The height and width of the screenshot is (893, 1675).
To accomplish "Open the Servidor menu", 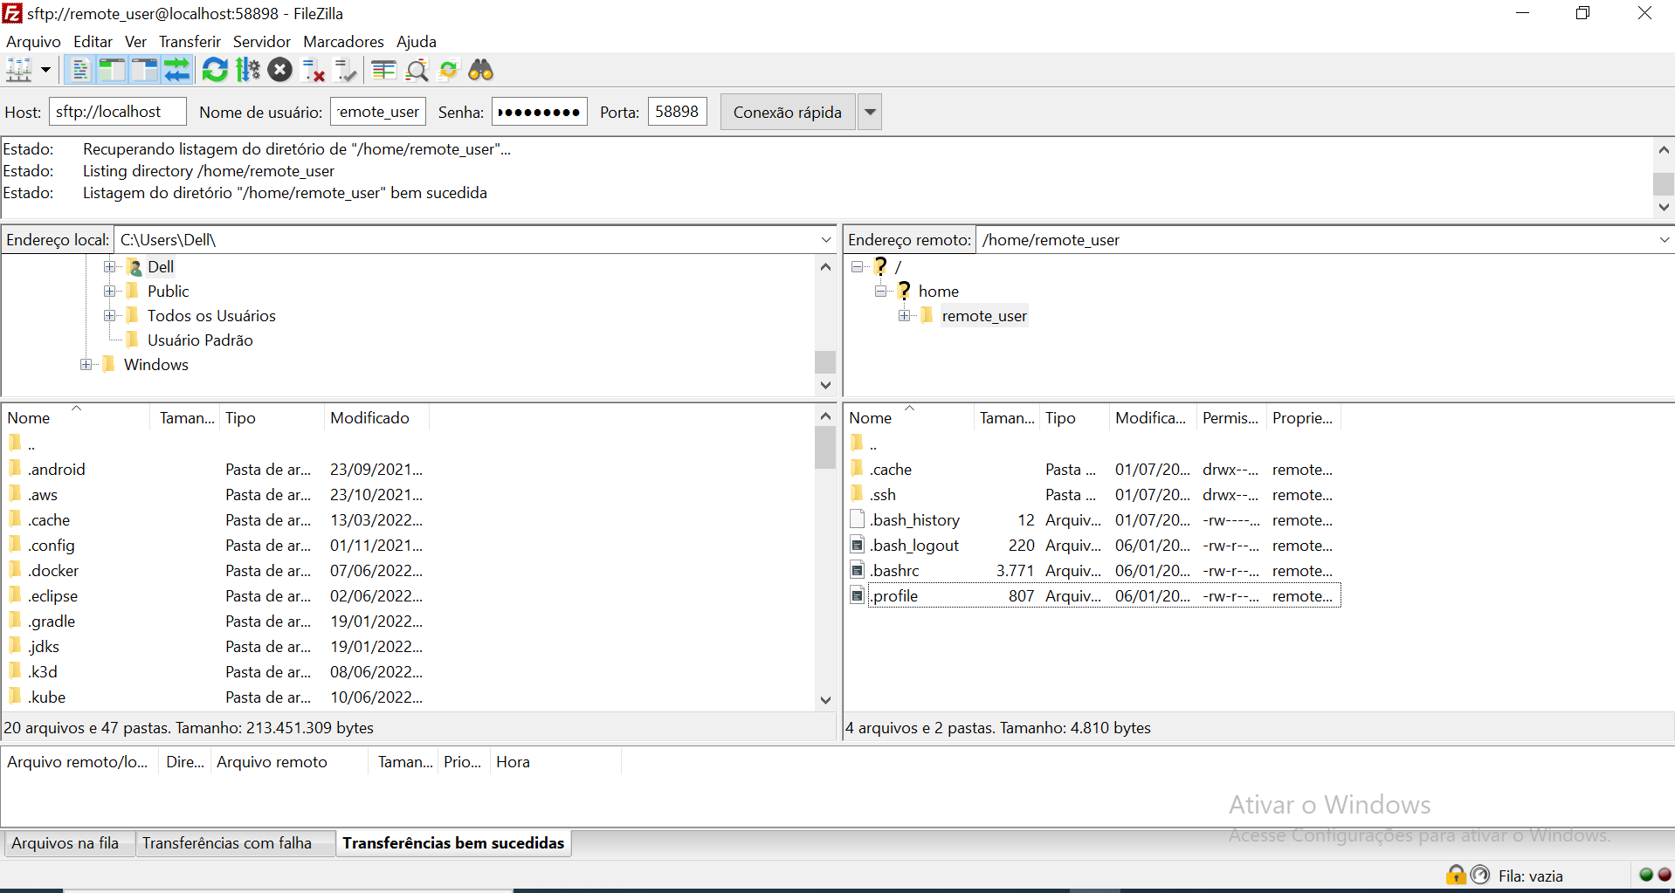I will point(261,42).
